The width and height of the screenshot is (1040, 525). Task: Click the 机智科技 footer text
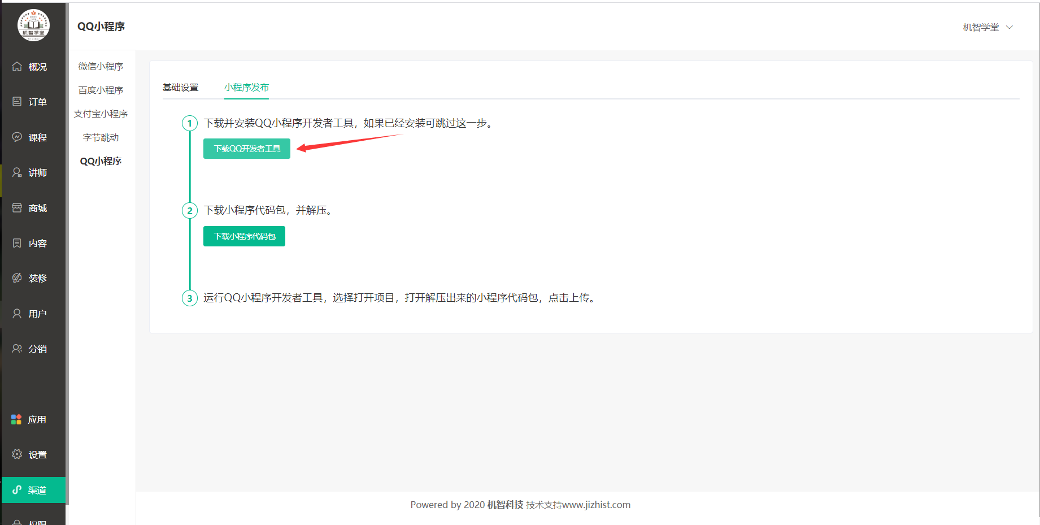(505, 505)
